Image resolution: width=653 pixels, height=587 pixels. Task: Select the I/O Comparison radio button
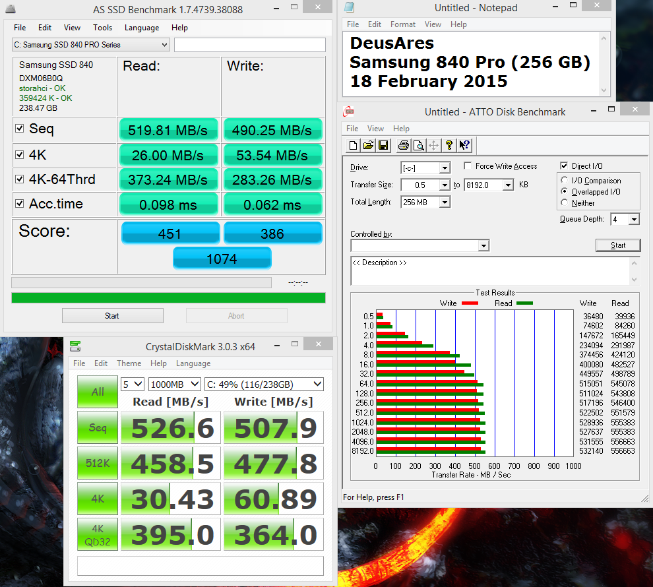(565, 181)
